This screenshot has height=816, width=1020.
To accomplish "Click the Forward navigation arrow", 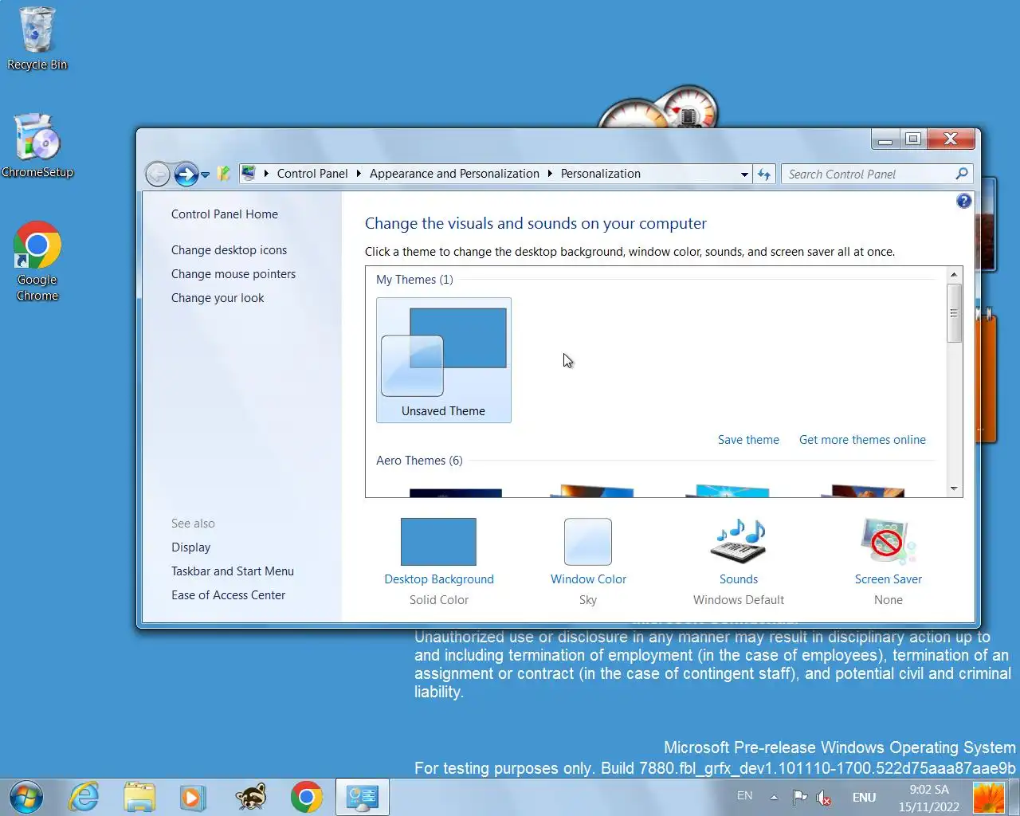I will coord(186,174).
